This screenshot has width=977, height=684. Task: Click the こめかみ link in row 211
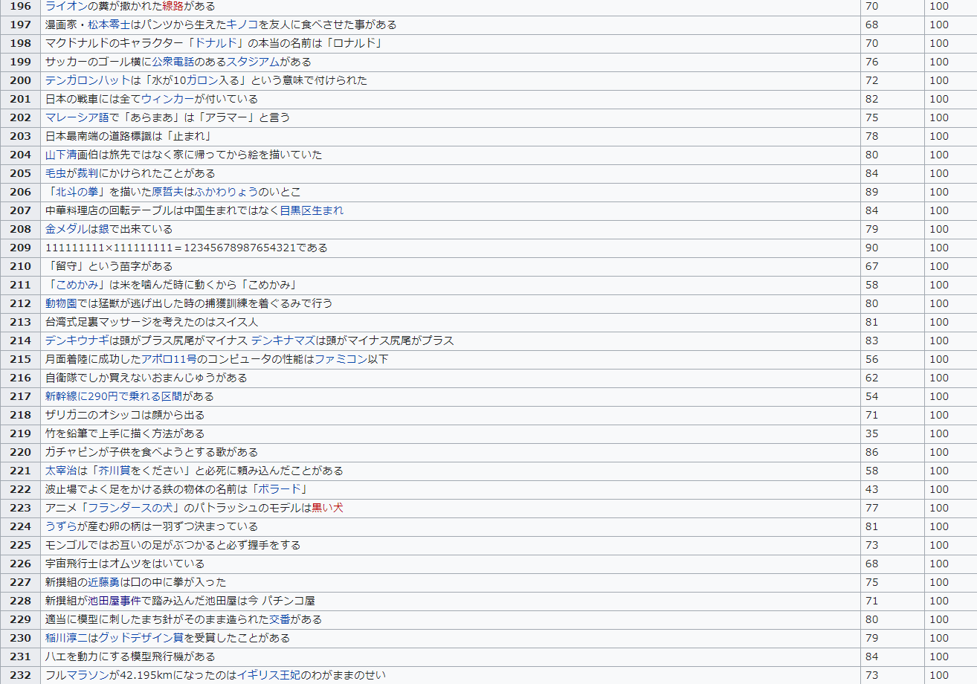pyautogui.click(x=77, y=285)
